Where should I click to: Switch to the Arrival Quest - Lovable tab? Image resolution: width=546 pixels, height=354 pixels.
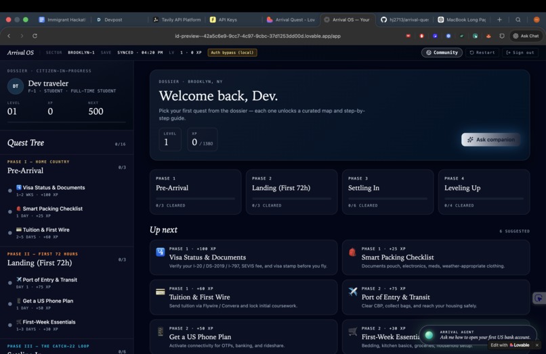(291, 20)
